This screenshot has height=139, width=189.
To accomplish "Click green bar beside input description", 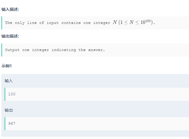I will (x=2, y=23).
